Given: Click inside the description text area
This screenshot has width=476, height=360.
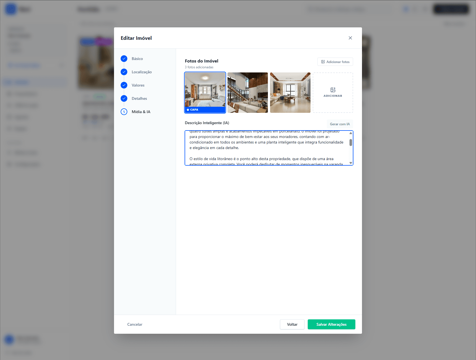Looking at the screenshot, I should tap(266, 148).
